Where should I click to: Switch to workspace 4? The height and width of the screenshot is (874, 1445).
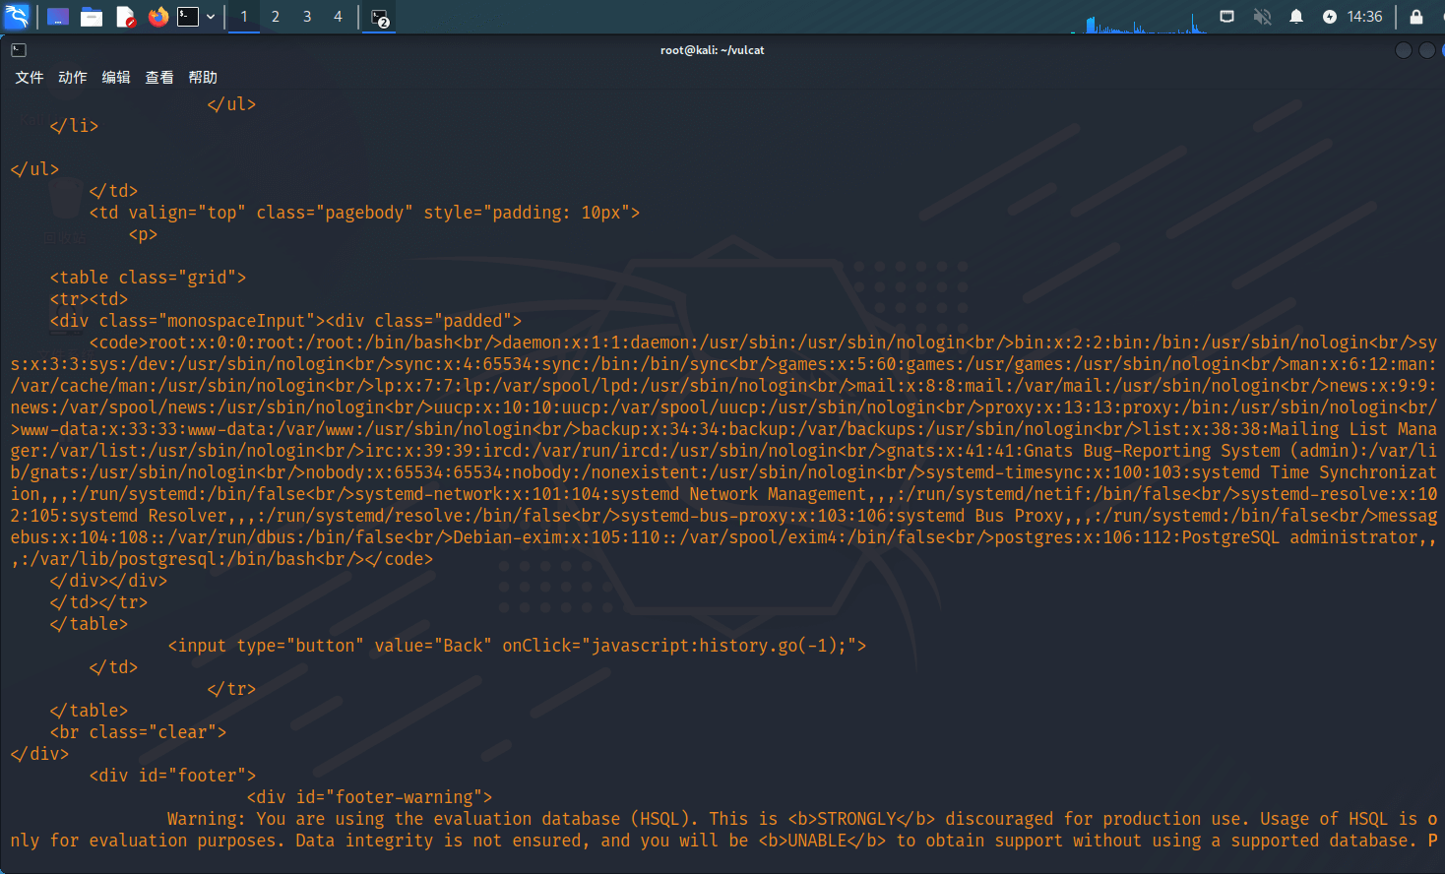[x=338, y=17]
